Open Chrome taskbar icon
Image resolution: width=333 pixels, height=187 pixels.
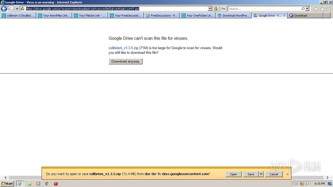click(47, 184)
